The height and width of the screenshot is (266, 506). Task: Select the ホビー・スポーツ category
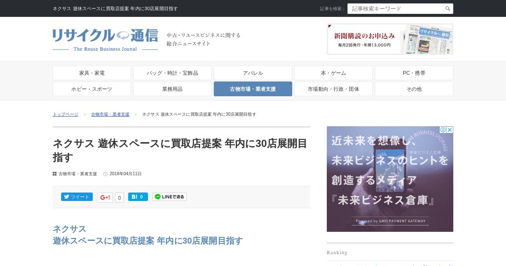92,89
